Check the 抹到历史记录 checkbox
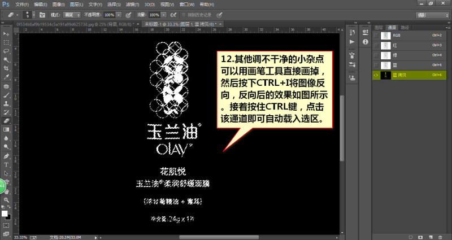Screen dimensions: 452x240 (x=184, y=15)
